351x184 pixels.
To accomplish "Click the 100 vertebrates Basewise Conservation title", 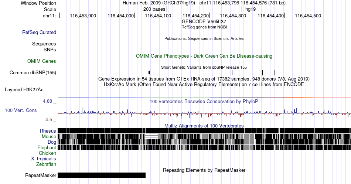I will coord(204,101).
